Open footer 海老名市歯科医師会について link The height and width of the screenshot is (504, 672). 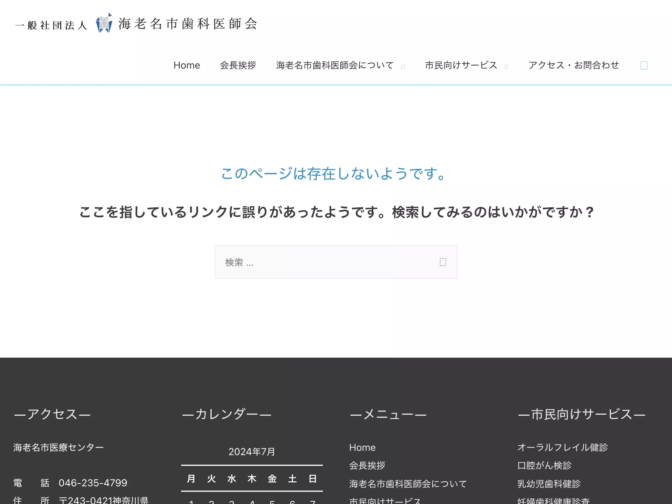click(x=408, y=484)
